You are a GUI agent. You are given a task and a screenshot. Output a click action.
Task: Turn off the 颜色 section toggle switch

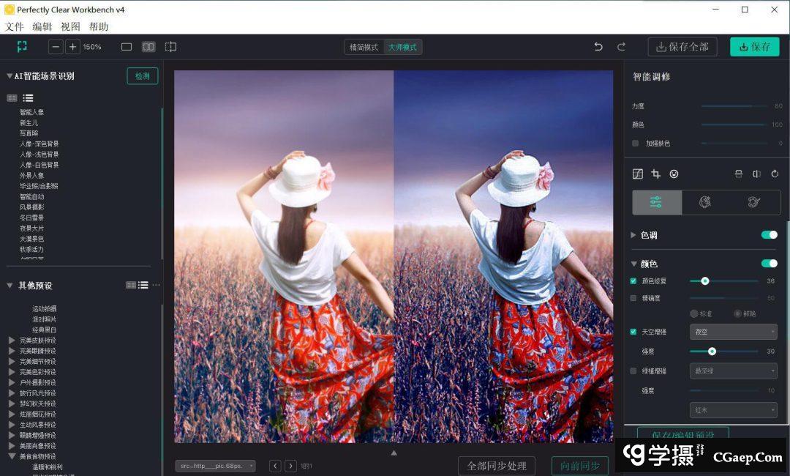(769, 264)
